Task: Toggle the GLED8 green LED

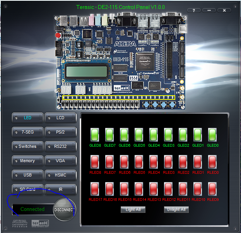Action: tap(94, 135)
